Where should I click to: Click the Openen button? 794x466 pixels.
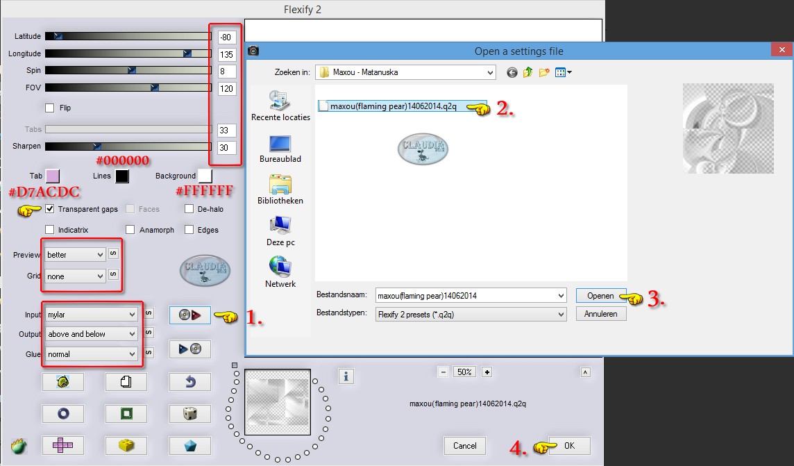coord(600,296)
